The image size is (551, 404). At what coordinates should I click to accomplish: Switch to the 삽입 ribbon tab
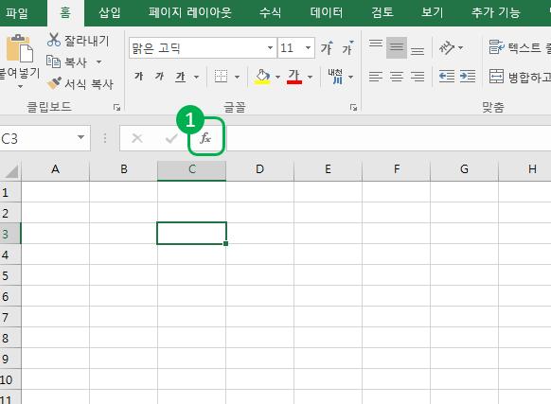[109, 13]
